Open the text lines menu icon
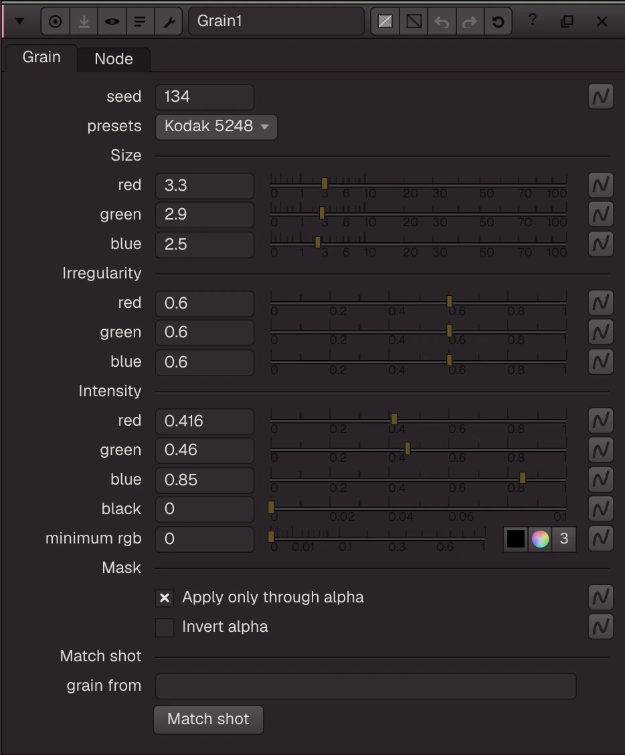Viewport: 625px width, 755px height. [x=140, y=21]
